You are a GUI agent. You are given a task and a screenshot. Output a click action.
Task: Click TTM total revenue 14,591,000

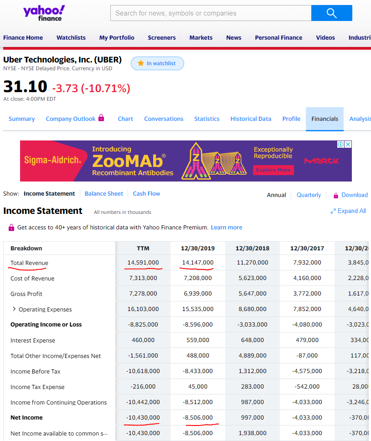143,262
